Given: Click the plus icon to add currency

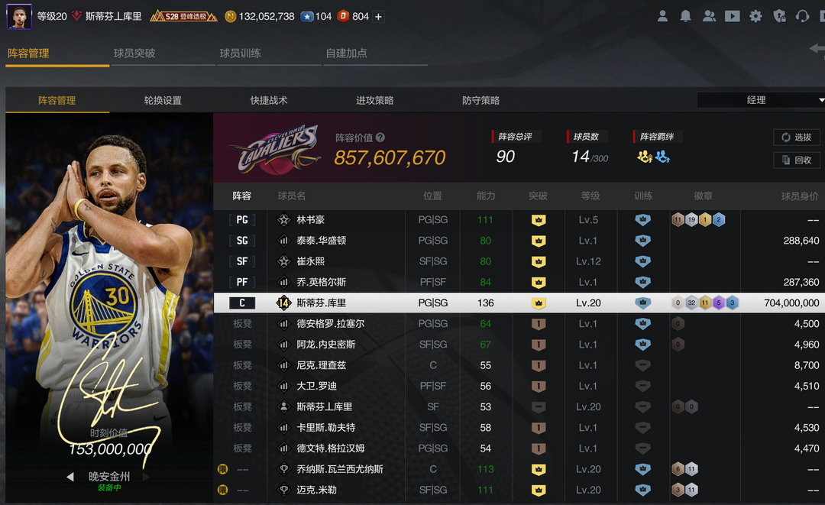Looking at the screenshot, I should [378, 17].
